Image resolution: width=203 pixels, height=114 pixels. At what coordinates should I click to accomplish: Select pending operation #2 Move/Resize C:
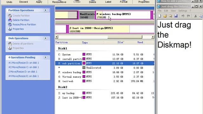[23, 67]
